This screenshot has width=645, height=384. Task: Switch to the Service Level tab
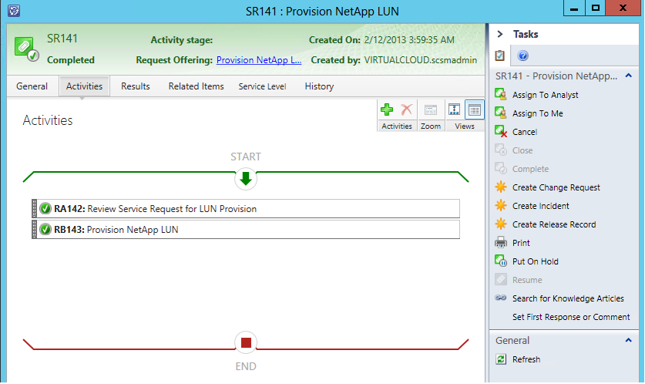(x=263, y=86)
